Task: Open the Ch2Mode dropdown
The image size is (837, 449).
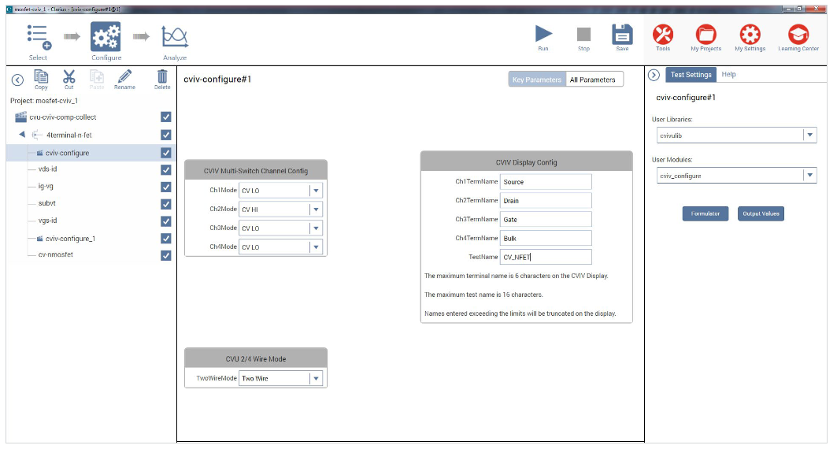Action: [316, 210]
